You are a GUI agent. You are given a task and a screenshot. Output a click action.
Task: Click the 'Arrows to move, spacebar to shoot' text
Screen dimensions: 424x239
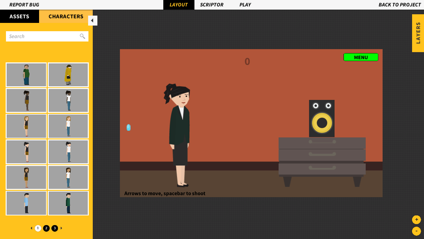coord(165,193)
